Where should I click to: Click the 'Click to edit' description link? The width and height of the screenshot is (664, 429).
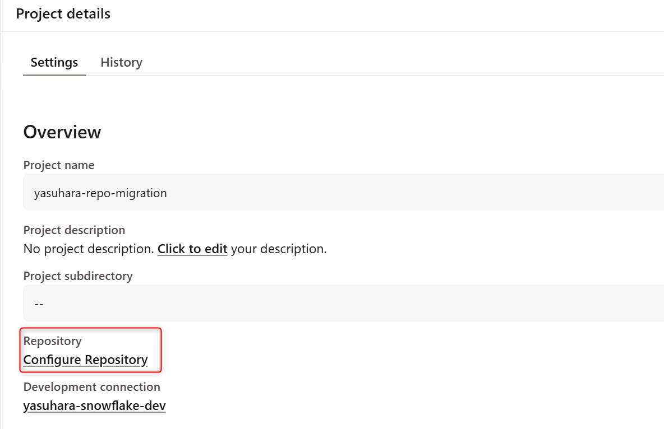(192, 249)
